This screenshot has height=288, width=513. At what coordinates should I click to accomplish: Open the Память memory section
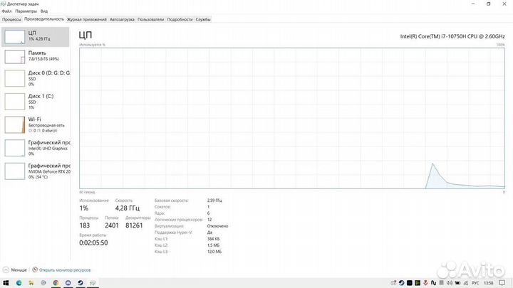[x=36, y=56]
